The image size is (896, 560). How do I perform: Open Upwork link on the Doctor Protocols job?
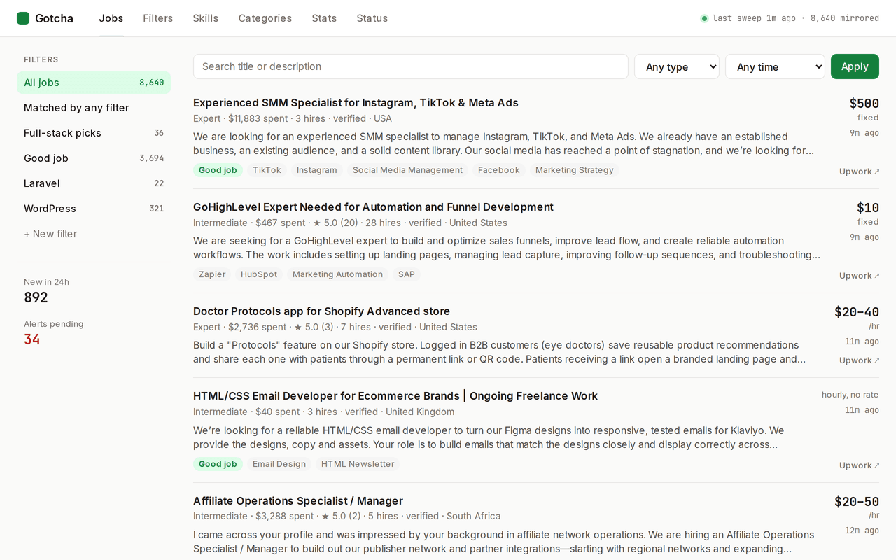(x=860, y=360)
